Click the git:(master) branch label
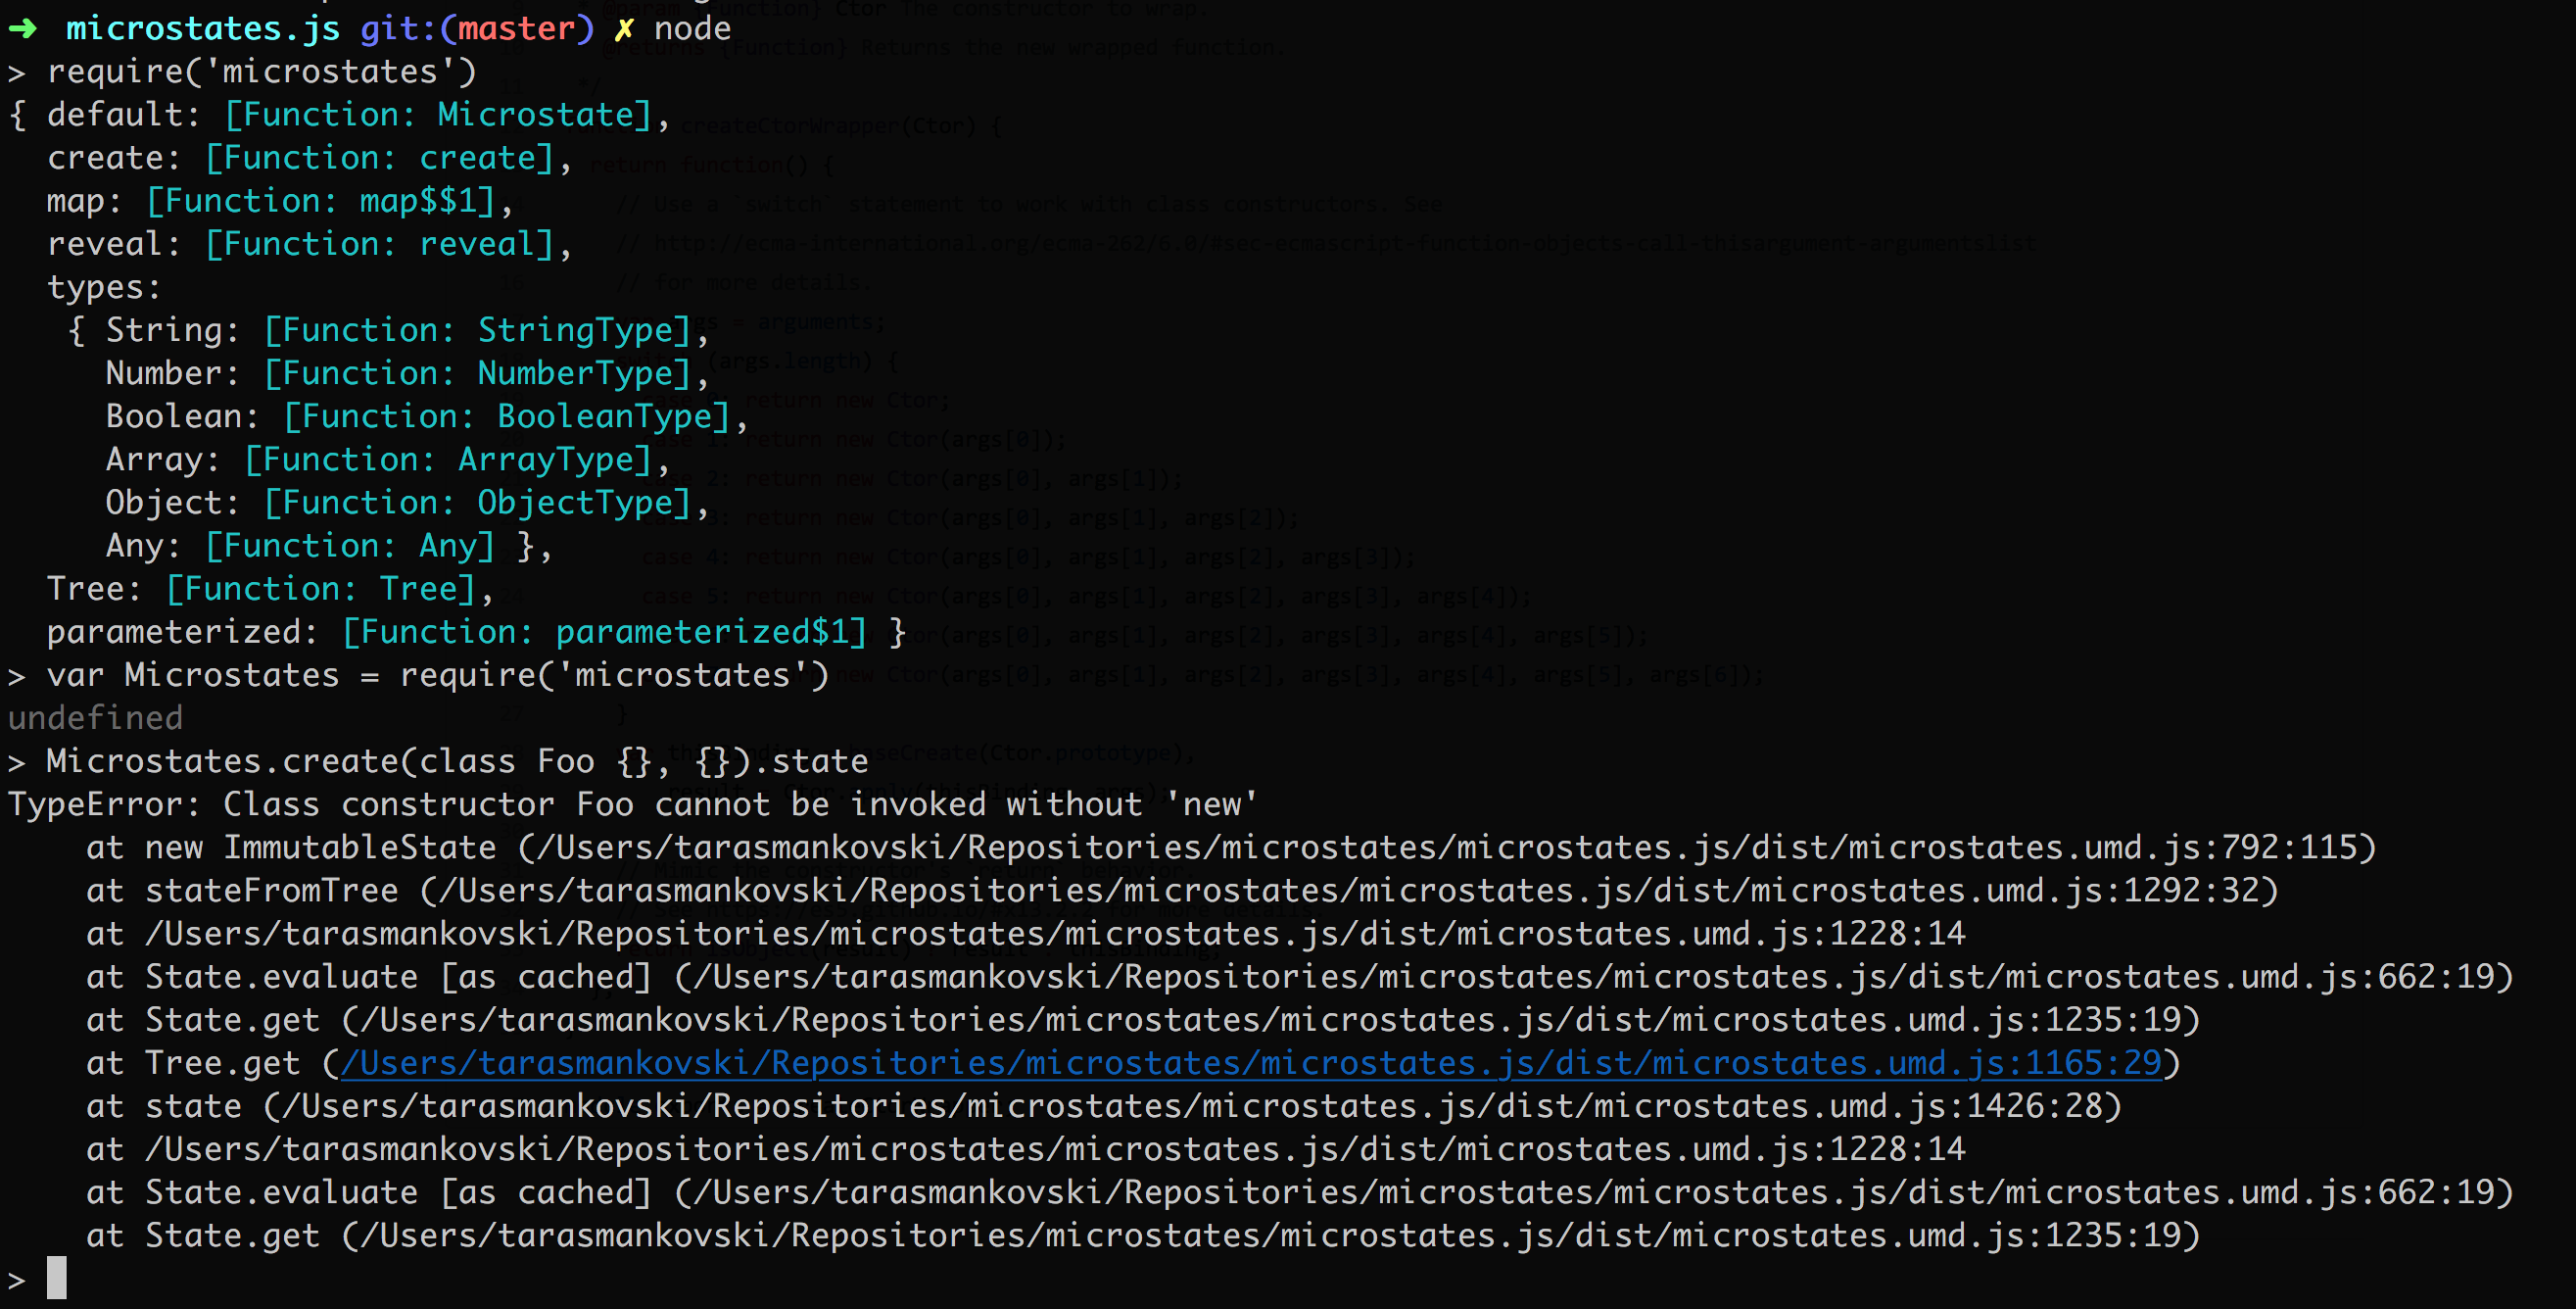Viewport: 2576px width, 1309px height. pos(477,29)
